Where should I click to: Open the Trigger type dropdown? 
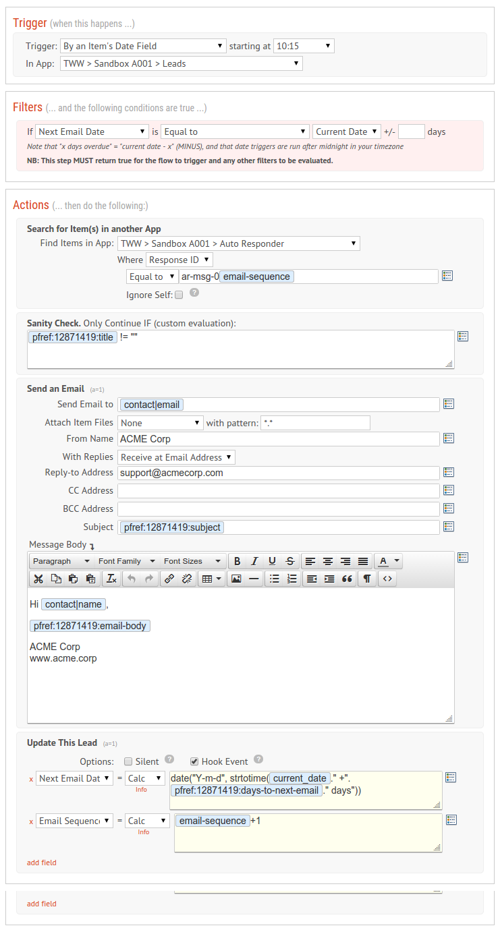pos(143,46)
